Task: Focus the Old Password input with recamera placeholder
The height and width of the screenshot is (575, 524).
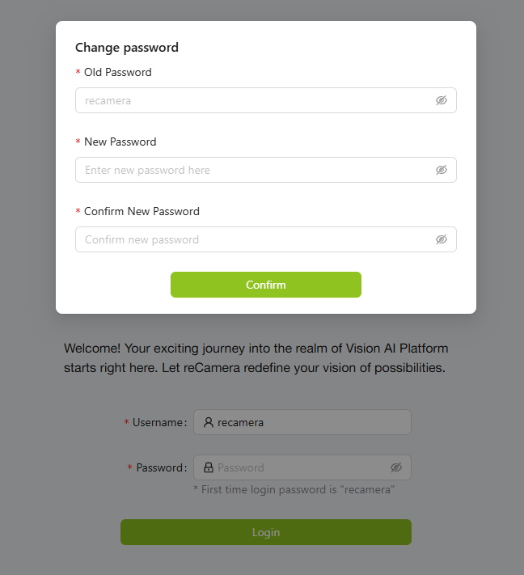Action: [x=266, y=100]
